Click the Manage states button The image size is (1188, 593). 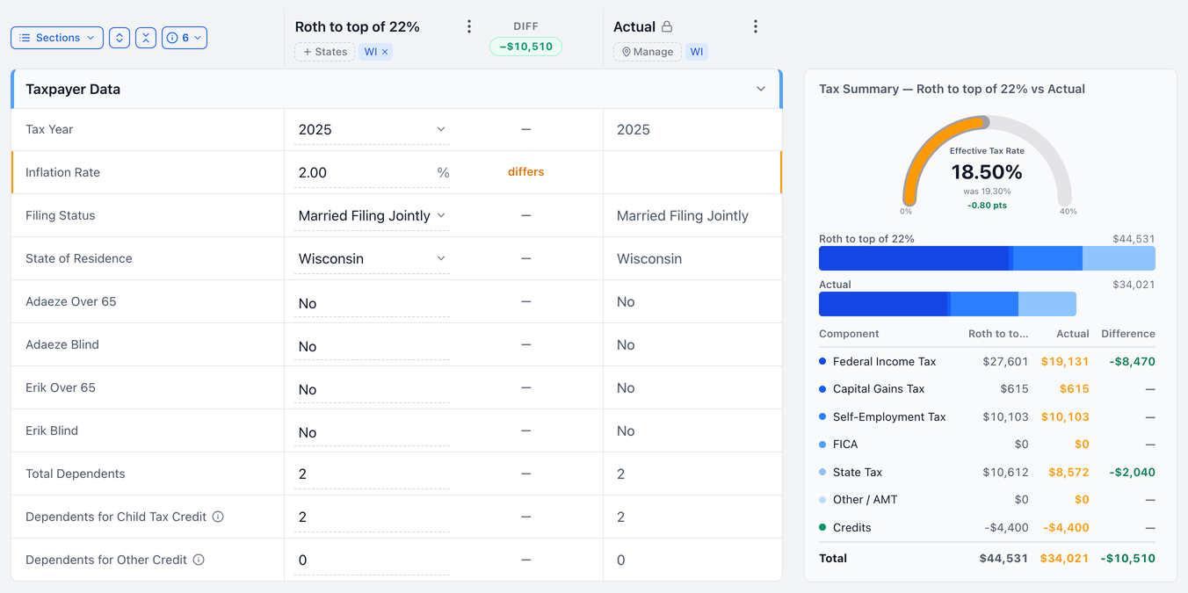click(x=648, y=52)
